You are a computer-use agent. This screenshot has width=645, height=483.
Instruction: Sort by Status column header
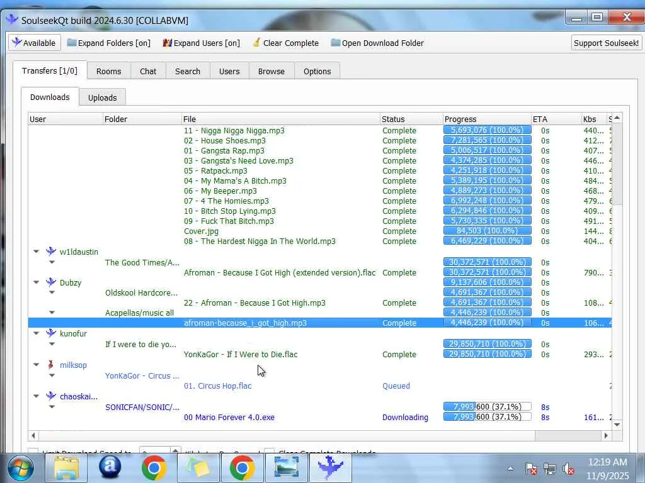(411, 119)
